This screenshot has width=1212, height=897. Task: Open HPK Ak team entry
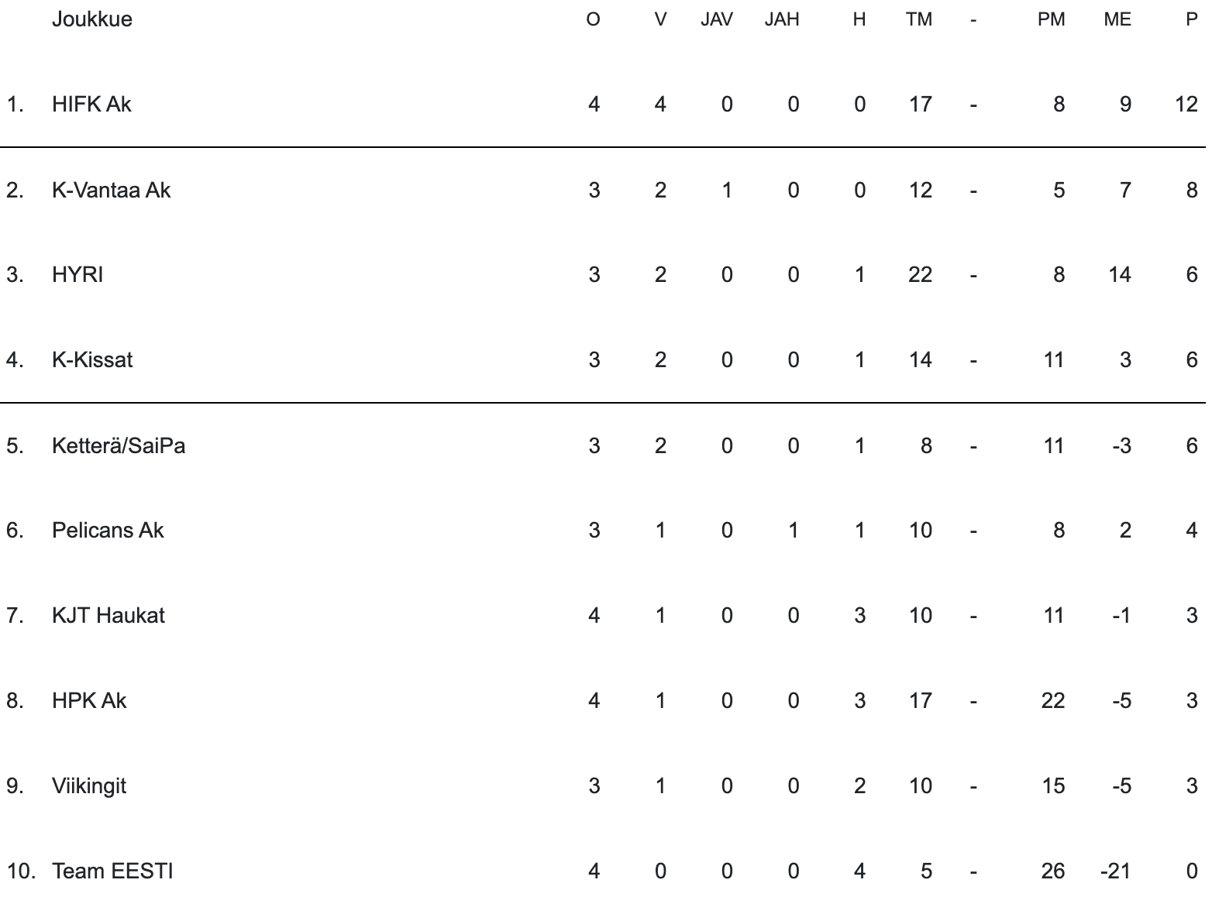(89, 701)
